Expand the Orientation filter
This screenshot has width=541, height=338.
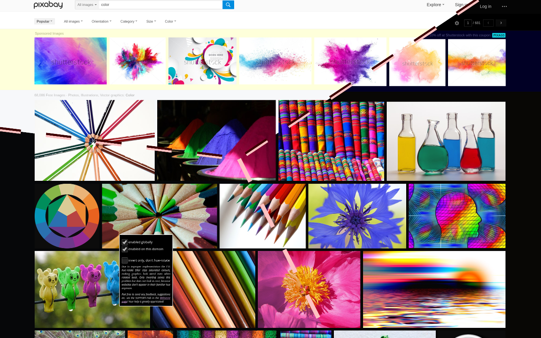[101, 21]
